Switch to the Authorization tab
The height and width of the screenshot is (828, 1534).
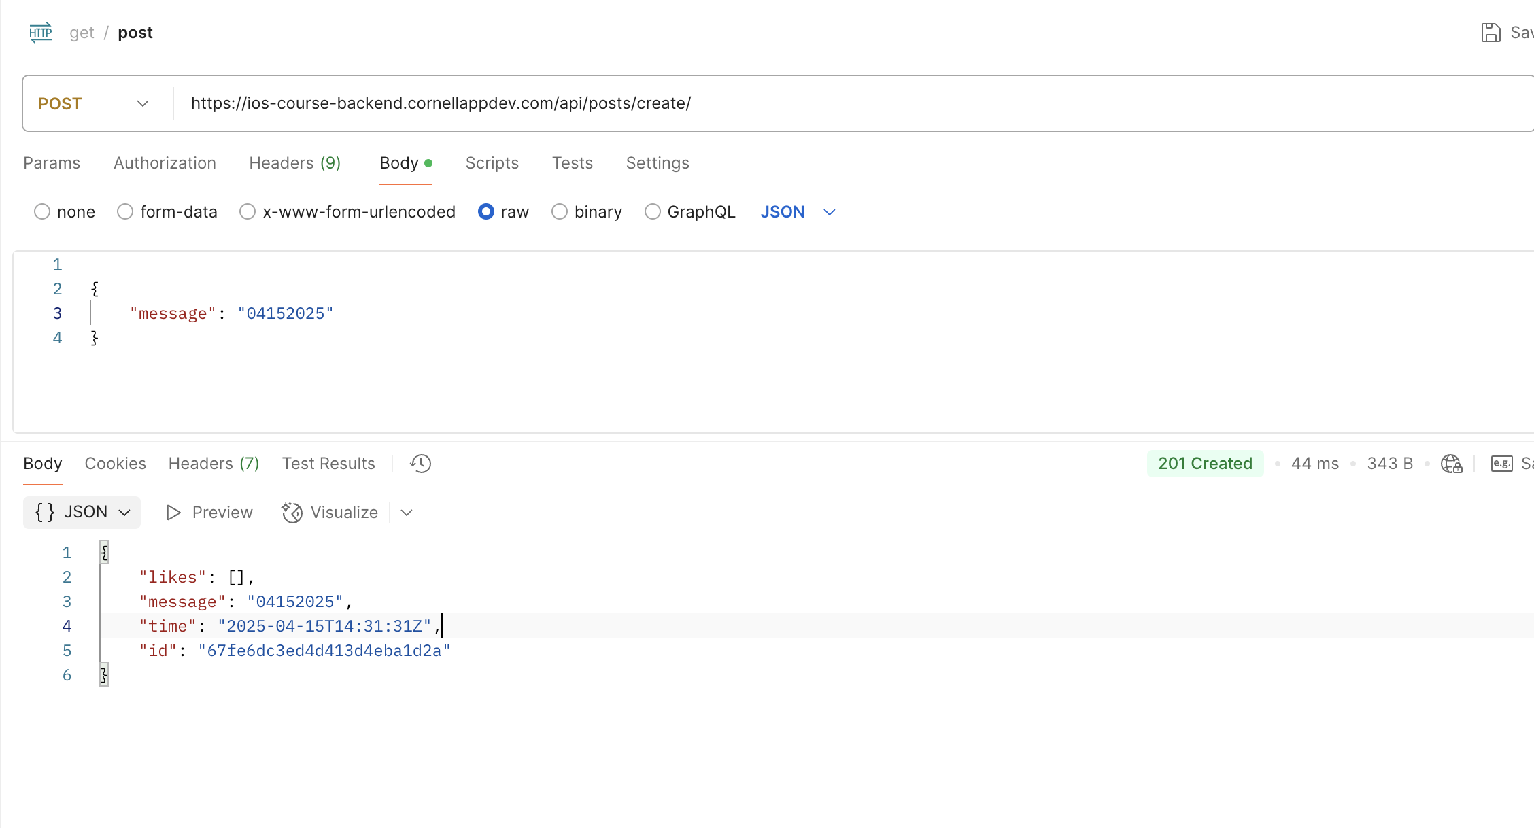165,163
